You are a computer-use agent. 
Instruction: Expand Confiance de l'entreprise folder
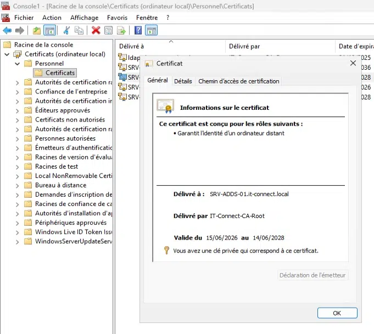[x=17, y=92]
